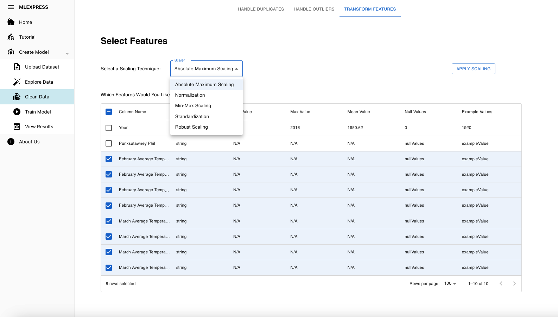Go to next table page arrow
This screenshot has height=317, width=558.
[x=514, y=284]
